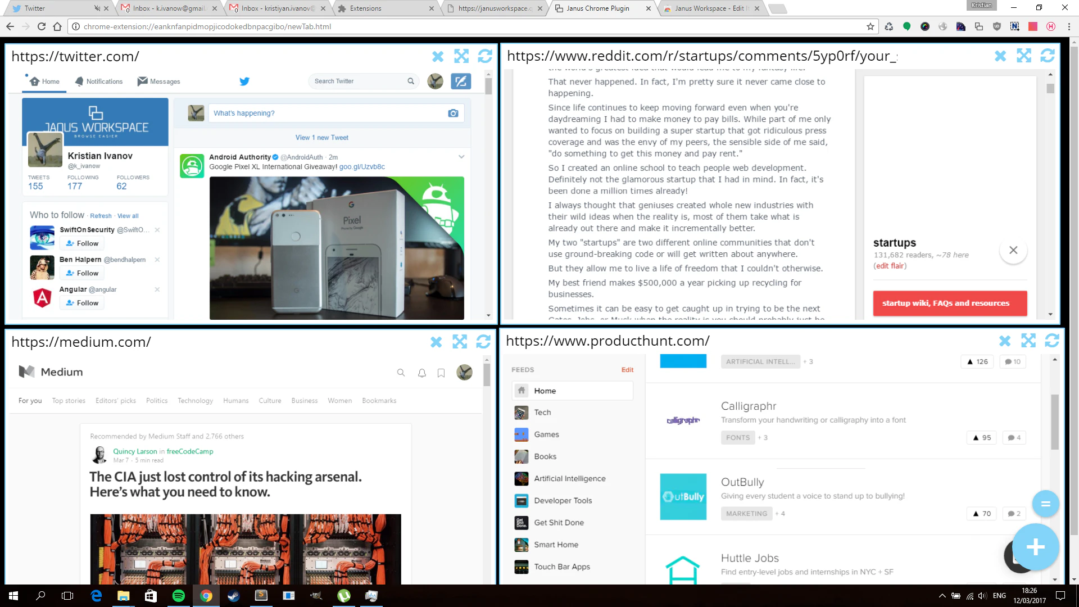Open Medium search
This screenshot has width=1079, height=607.
coord(401,373)
